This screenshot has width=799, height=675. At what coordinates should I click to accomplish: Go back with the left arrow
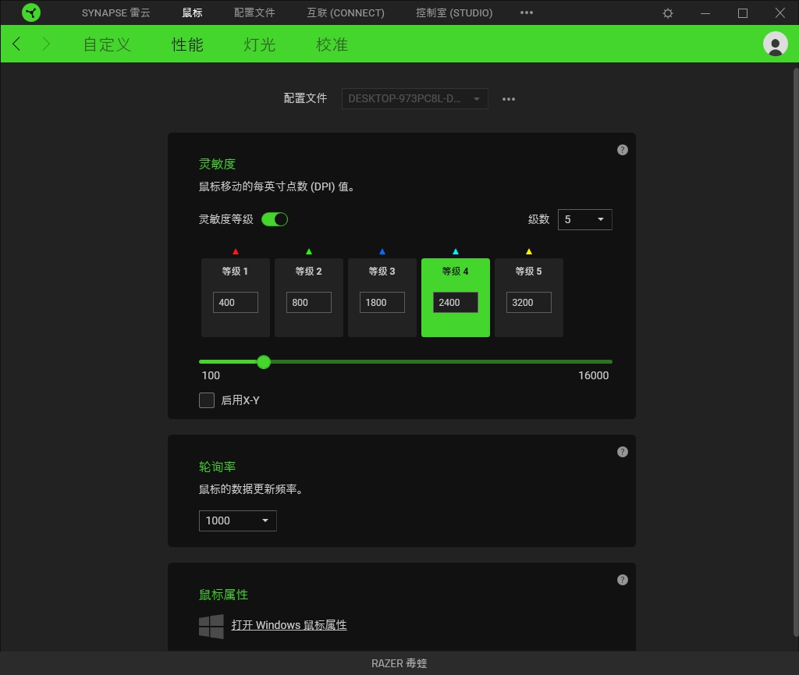pyautogui.click(x=16, y=44)
